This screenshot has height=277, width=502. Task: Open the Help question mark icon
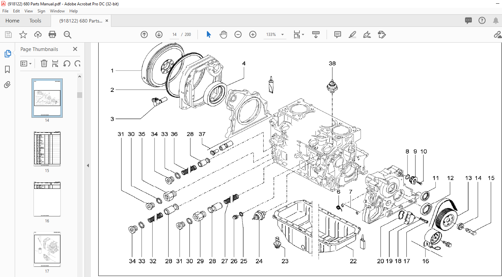click(482, 20)
